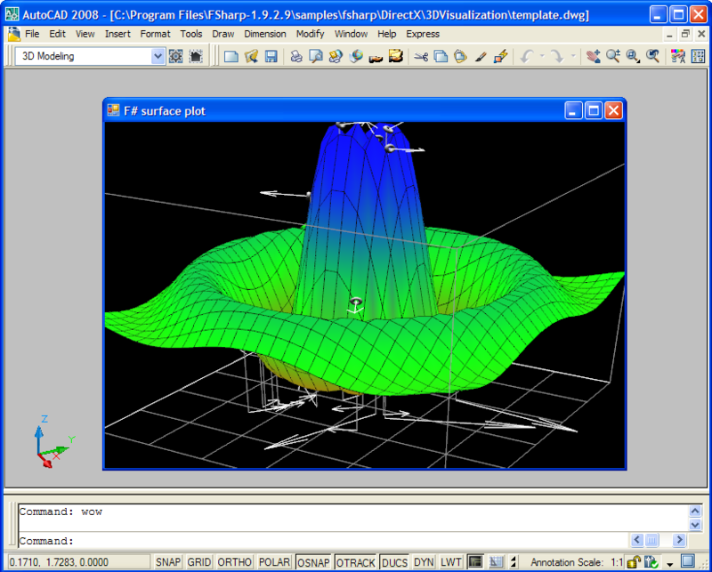
Task: Click the New drawing icon
Action: coord(231,56)
